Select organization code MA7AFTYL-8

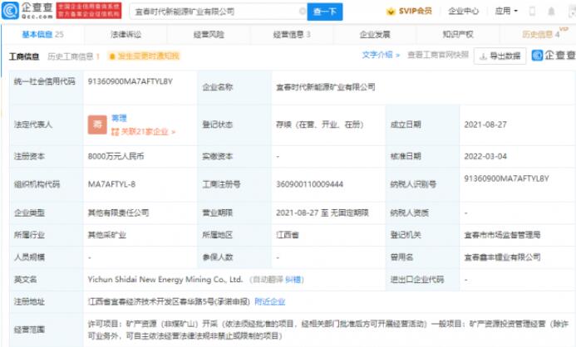pyautogui.click(x=111, y=184)
